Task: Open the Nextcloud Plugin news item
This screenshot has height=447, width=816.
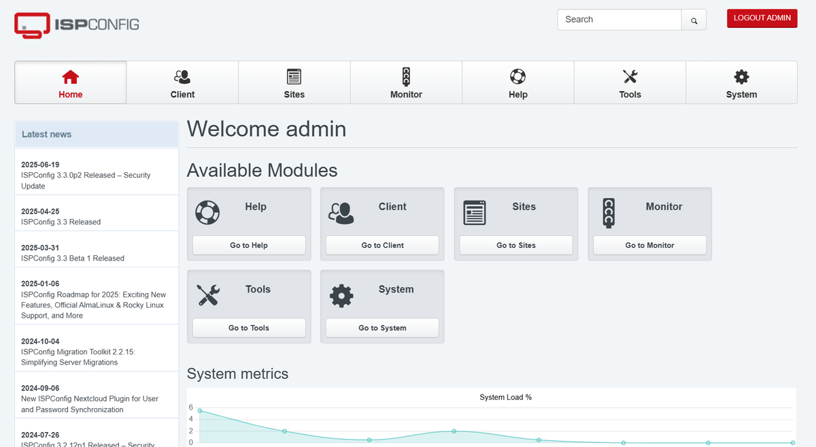Action: click(x=90, y=404)
